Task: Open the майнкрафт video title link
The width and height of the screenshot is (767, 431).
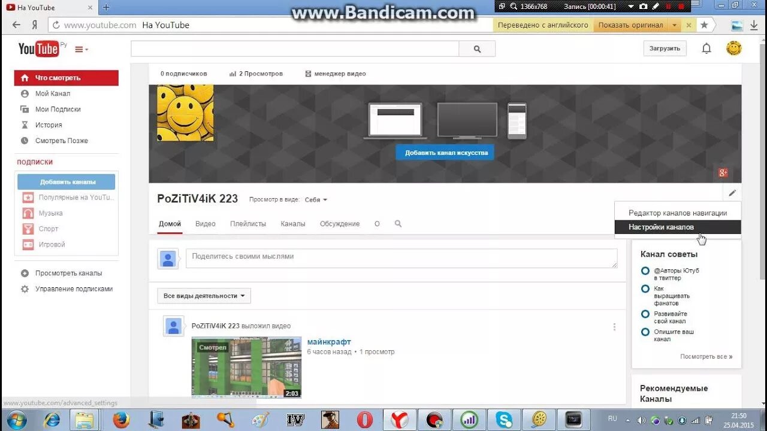Action: (329, 342)
